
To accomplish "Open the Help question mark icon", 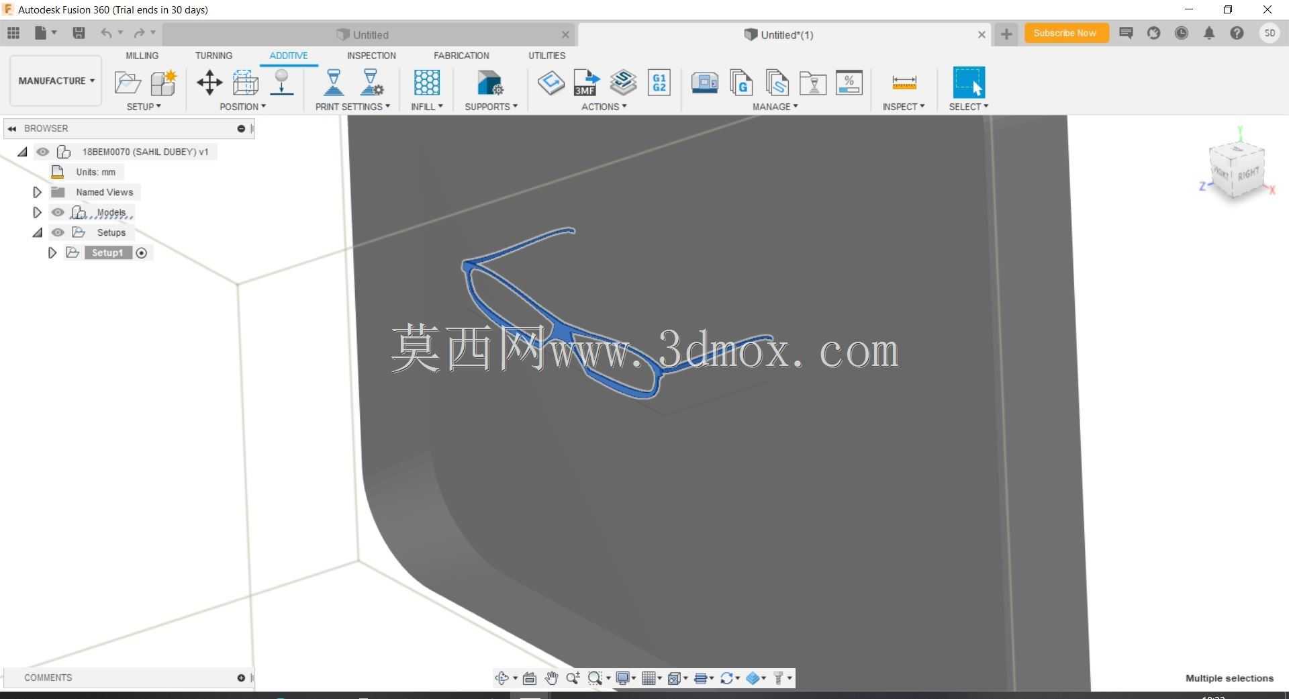I will click(x=1237, y=33).
